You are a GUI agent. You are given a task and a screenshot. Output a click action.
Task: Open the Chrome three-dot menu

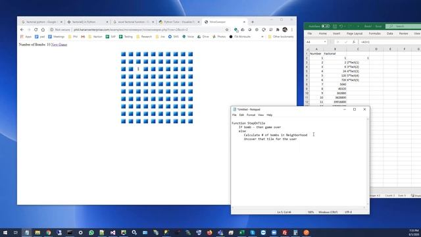[292, 30]
